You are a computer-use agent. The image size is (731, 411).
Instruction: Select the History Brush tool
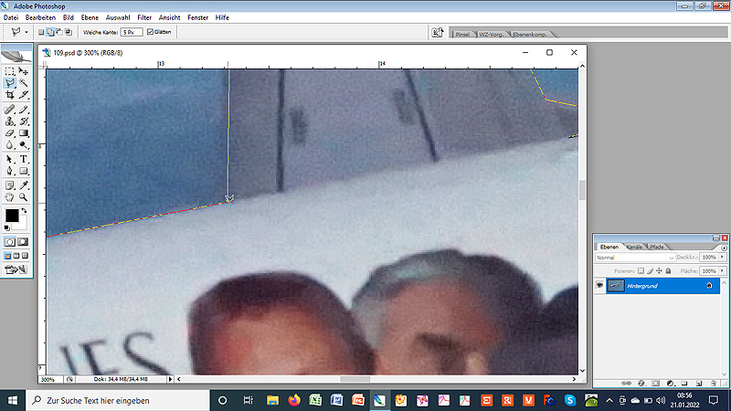click(24, 121)
